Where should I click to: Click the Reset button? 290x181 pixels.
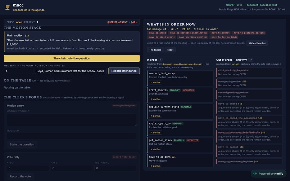tap(170, 50)
